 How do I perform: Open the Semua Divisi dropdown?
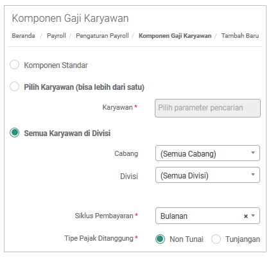point(207,175)
